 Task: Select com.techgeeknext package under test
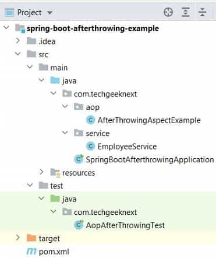pos(105,212)
